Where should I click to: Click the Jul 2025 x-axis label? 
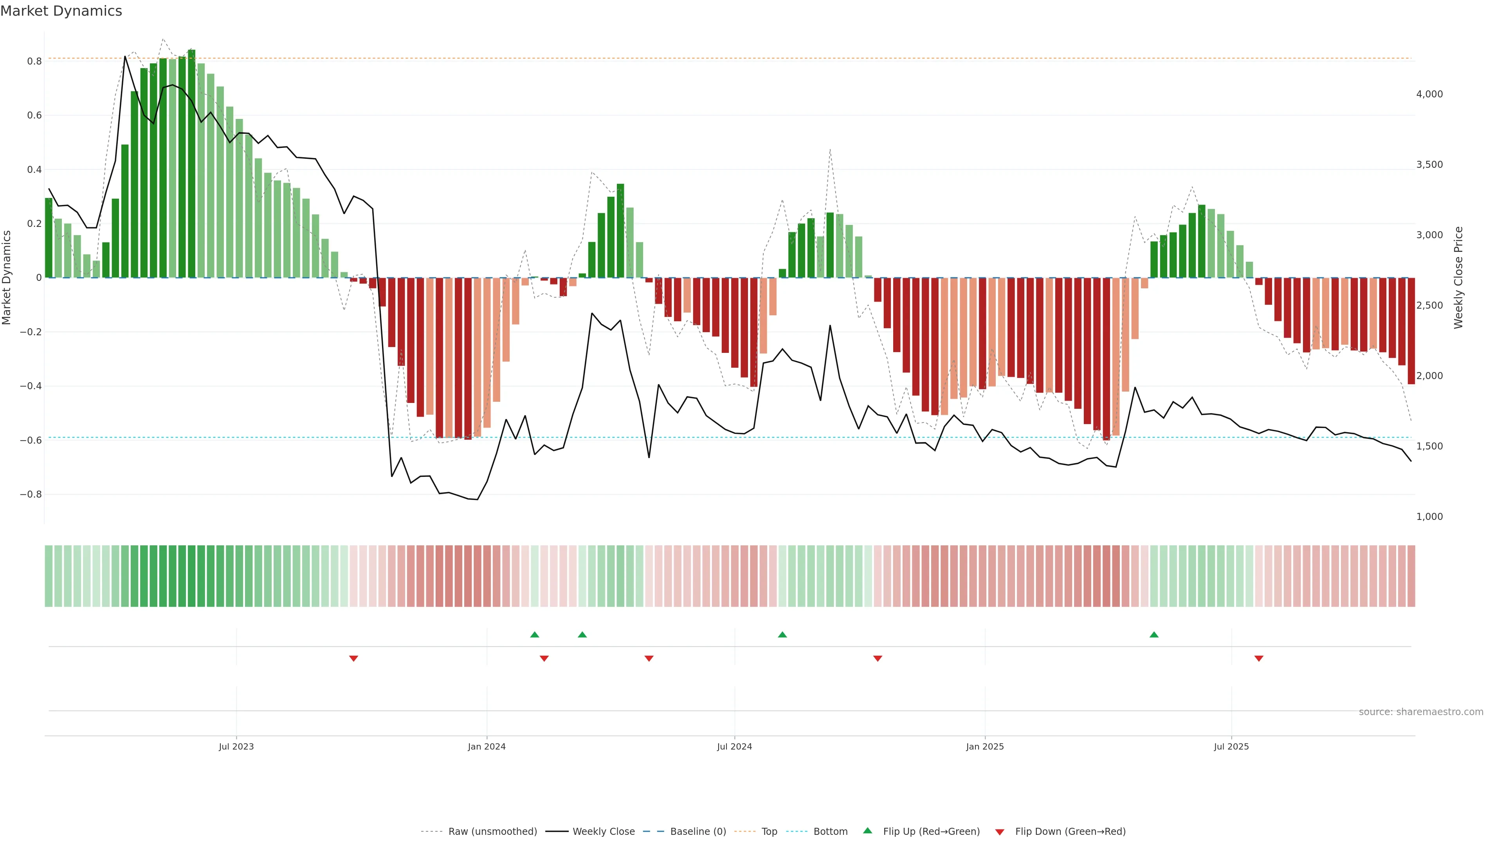(1231, 746)
